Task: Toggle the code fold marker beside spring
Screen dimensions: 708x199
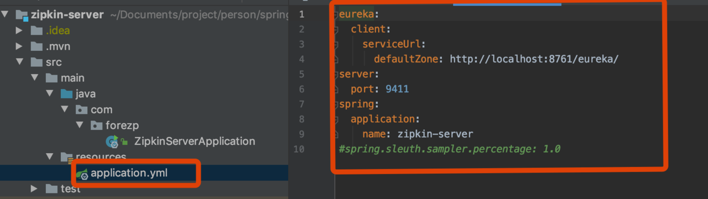Action: click(x=336, y=104)
